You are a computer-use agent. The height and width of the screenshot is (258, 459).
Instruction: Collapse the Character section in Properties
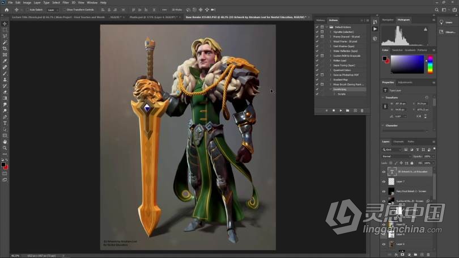pyautogui.click(x=383, y=125)
